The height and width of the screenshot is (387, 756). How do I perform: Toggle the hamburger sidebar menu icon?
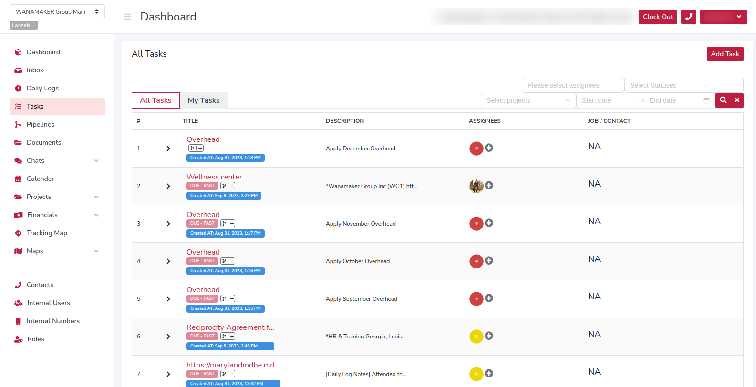pyautogui.click(x=127, y=17)
